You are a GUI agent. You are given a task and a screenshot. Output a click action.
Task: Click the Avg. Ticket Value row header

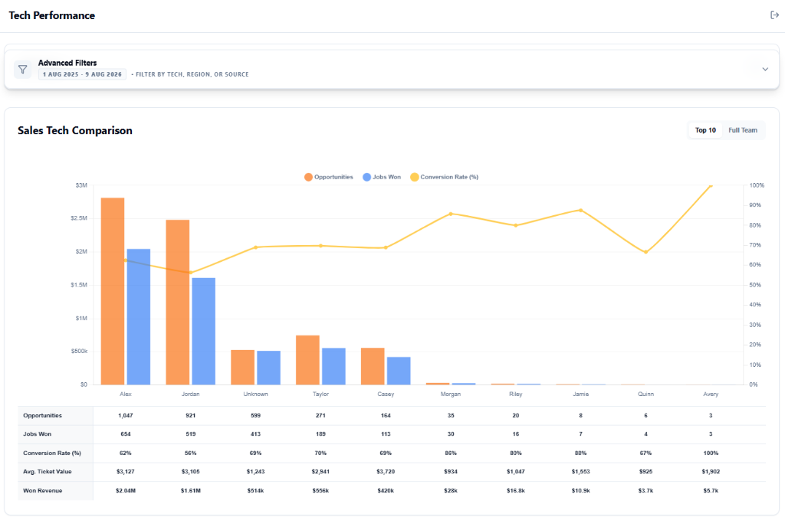(55, 472)
